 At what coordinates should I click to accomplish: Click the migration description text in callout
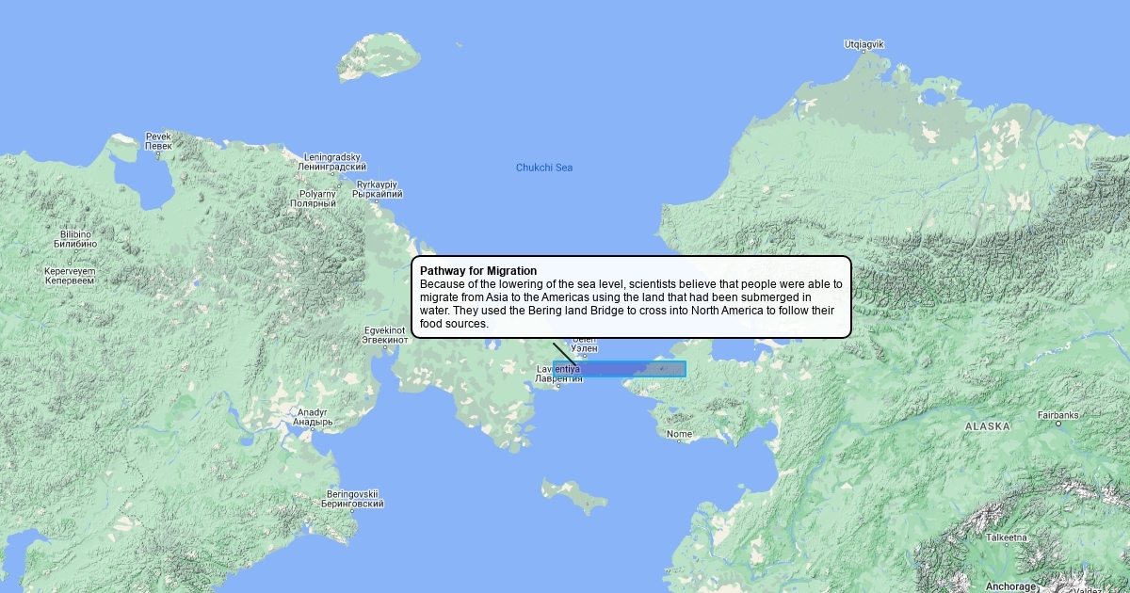tap(631, 303)
